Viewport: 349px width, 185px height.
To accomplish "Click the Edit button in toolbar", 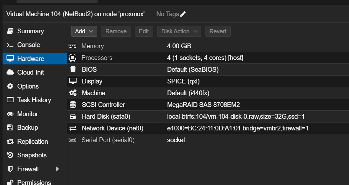I will pyautogui.click(x=144, y=31).
